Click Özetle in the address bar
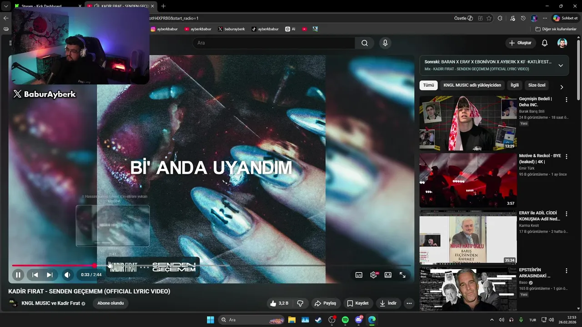 pyautogui.click(x=463, y=18)
